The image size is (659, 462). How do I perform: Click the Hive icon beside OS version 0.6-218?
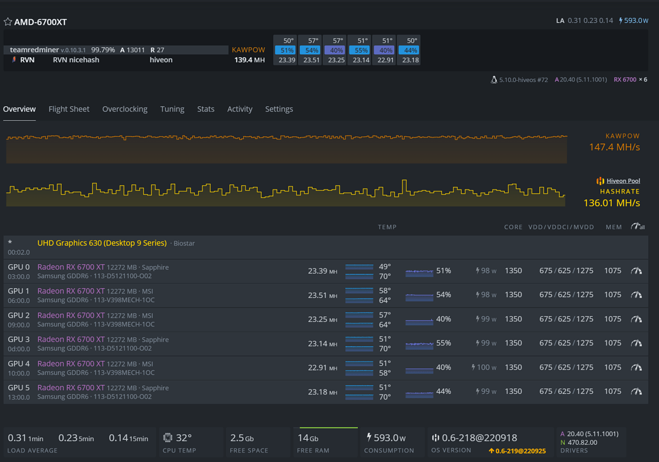point(436,437)
